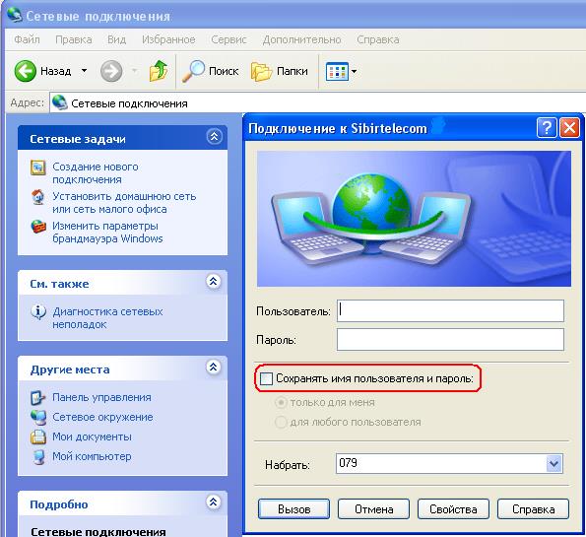Open the Дополнительно menu
This screenshot has height=537, width=586.
pyautogui.click(x=301, y=39)
